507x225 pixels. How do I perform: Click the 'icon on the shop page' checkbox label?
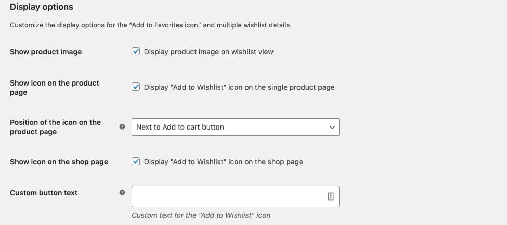click(x=223, y=162)
